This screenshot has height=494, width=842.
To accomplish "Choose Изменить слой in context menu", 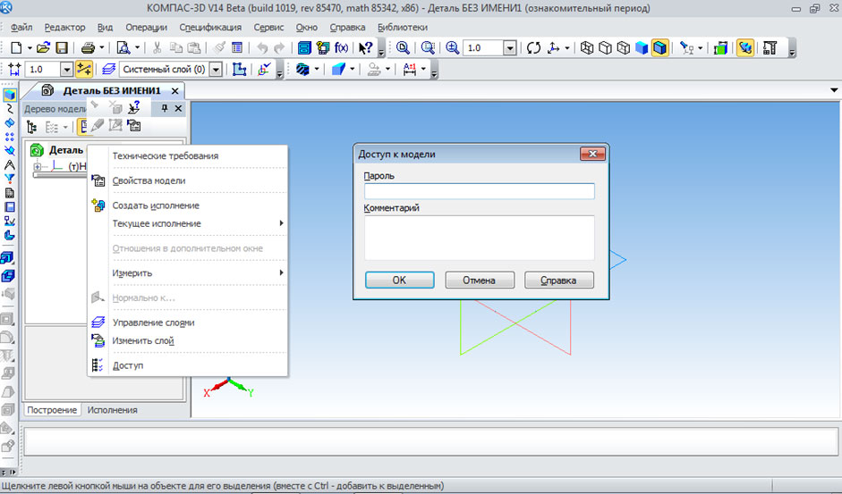I will click(x=187, y=340).
